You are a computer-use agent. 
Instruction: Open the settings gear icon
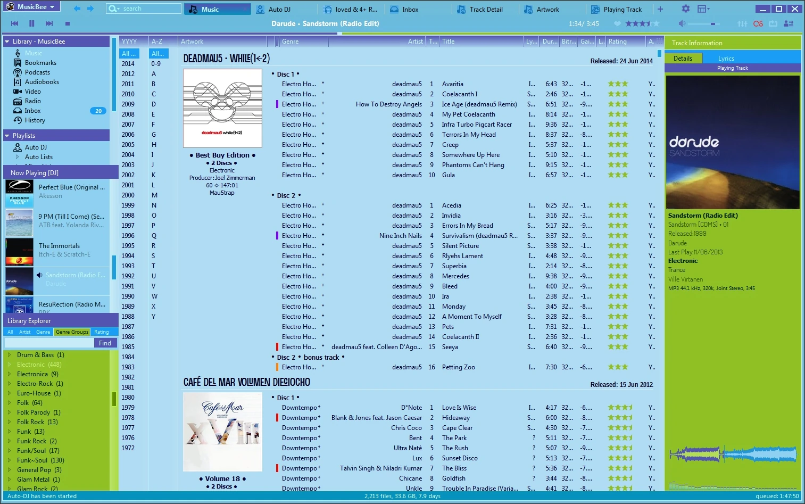[686, 9]
